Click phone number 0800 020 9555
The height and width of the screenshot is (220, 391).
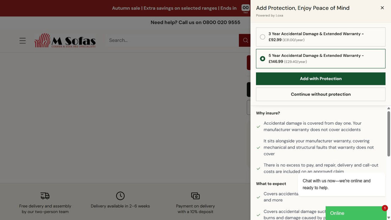pyautogui.click(x=221, y=22)
